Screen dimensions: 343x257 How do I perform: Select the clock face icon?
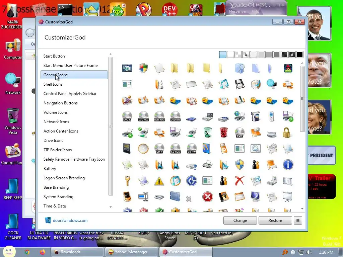pyautogui.click(x=143, y=149)
